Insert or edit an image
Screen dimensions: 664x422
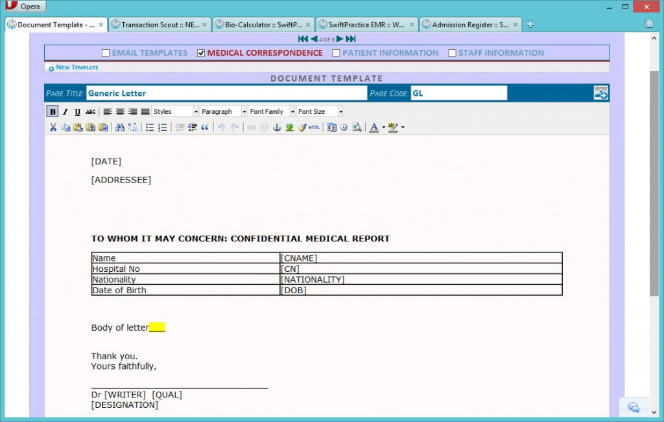pos(289,127)
